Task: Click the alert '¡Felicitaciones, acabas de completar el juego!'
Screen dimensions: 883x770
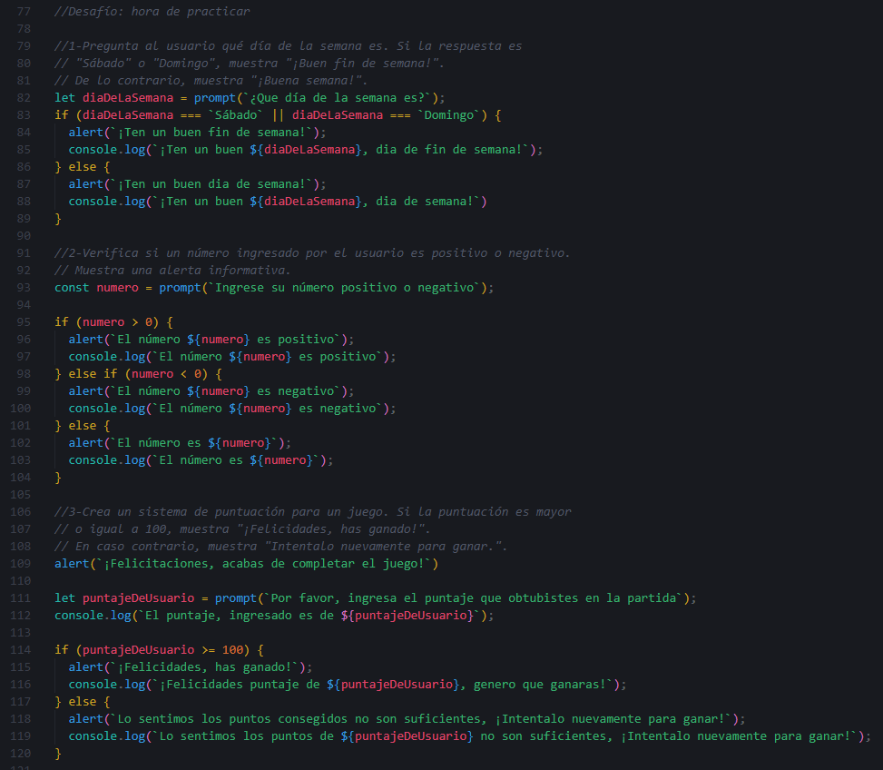Action: pos(246,564)
